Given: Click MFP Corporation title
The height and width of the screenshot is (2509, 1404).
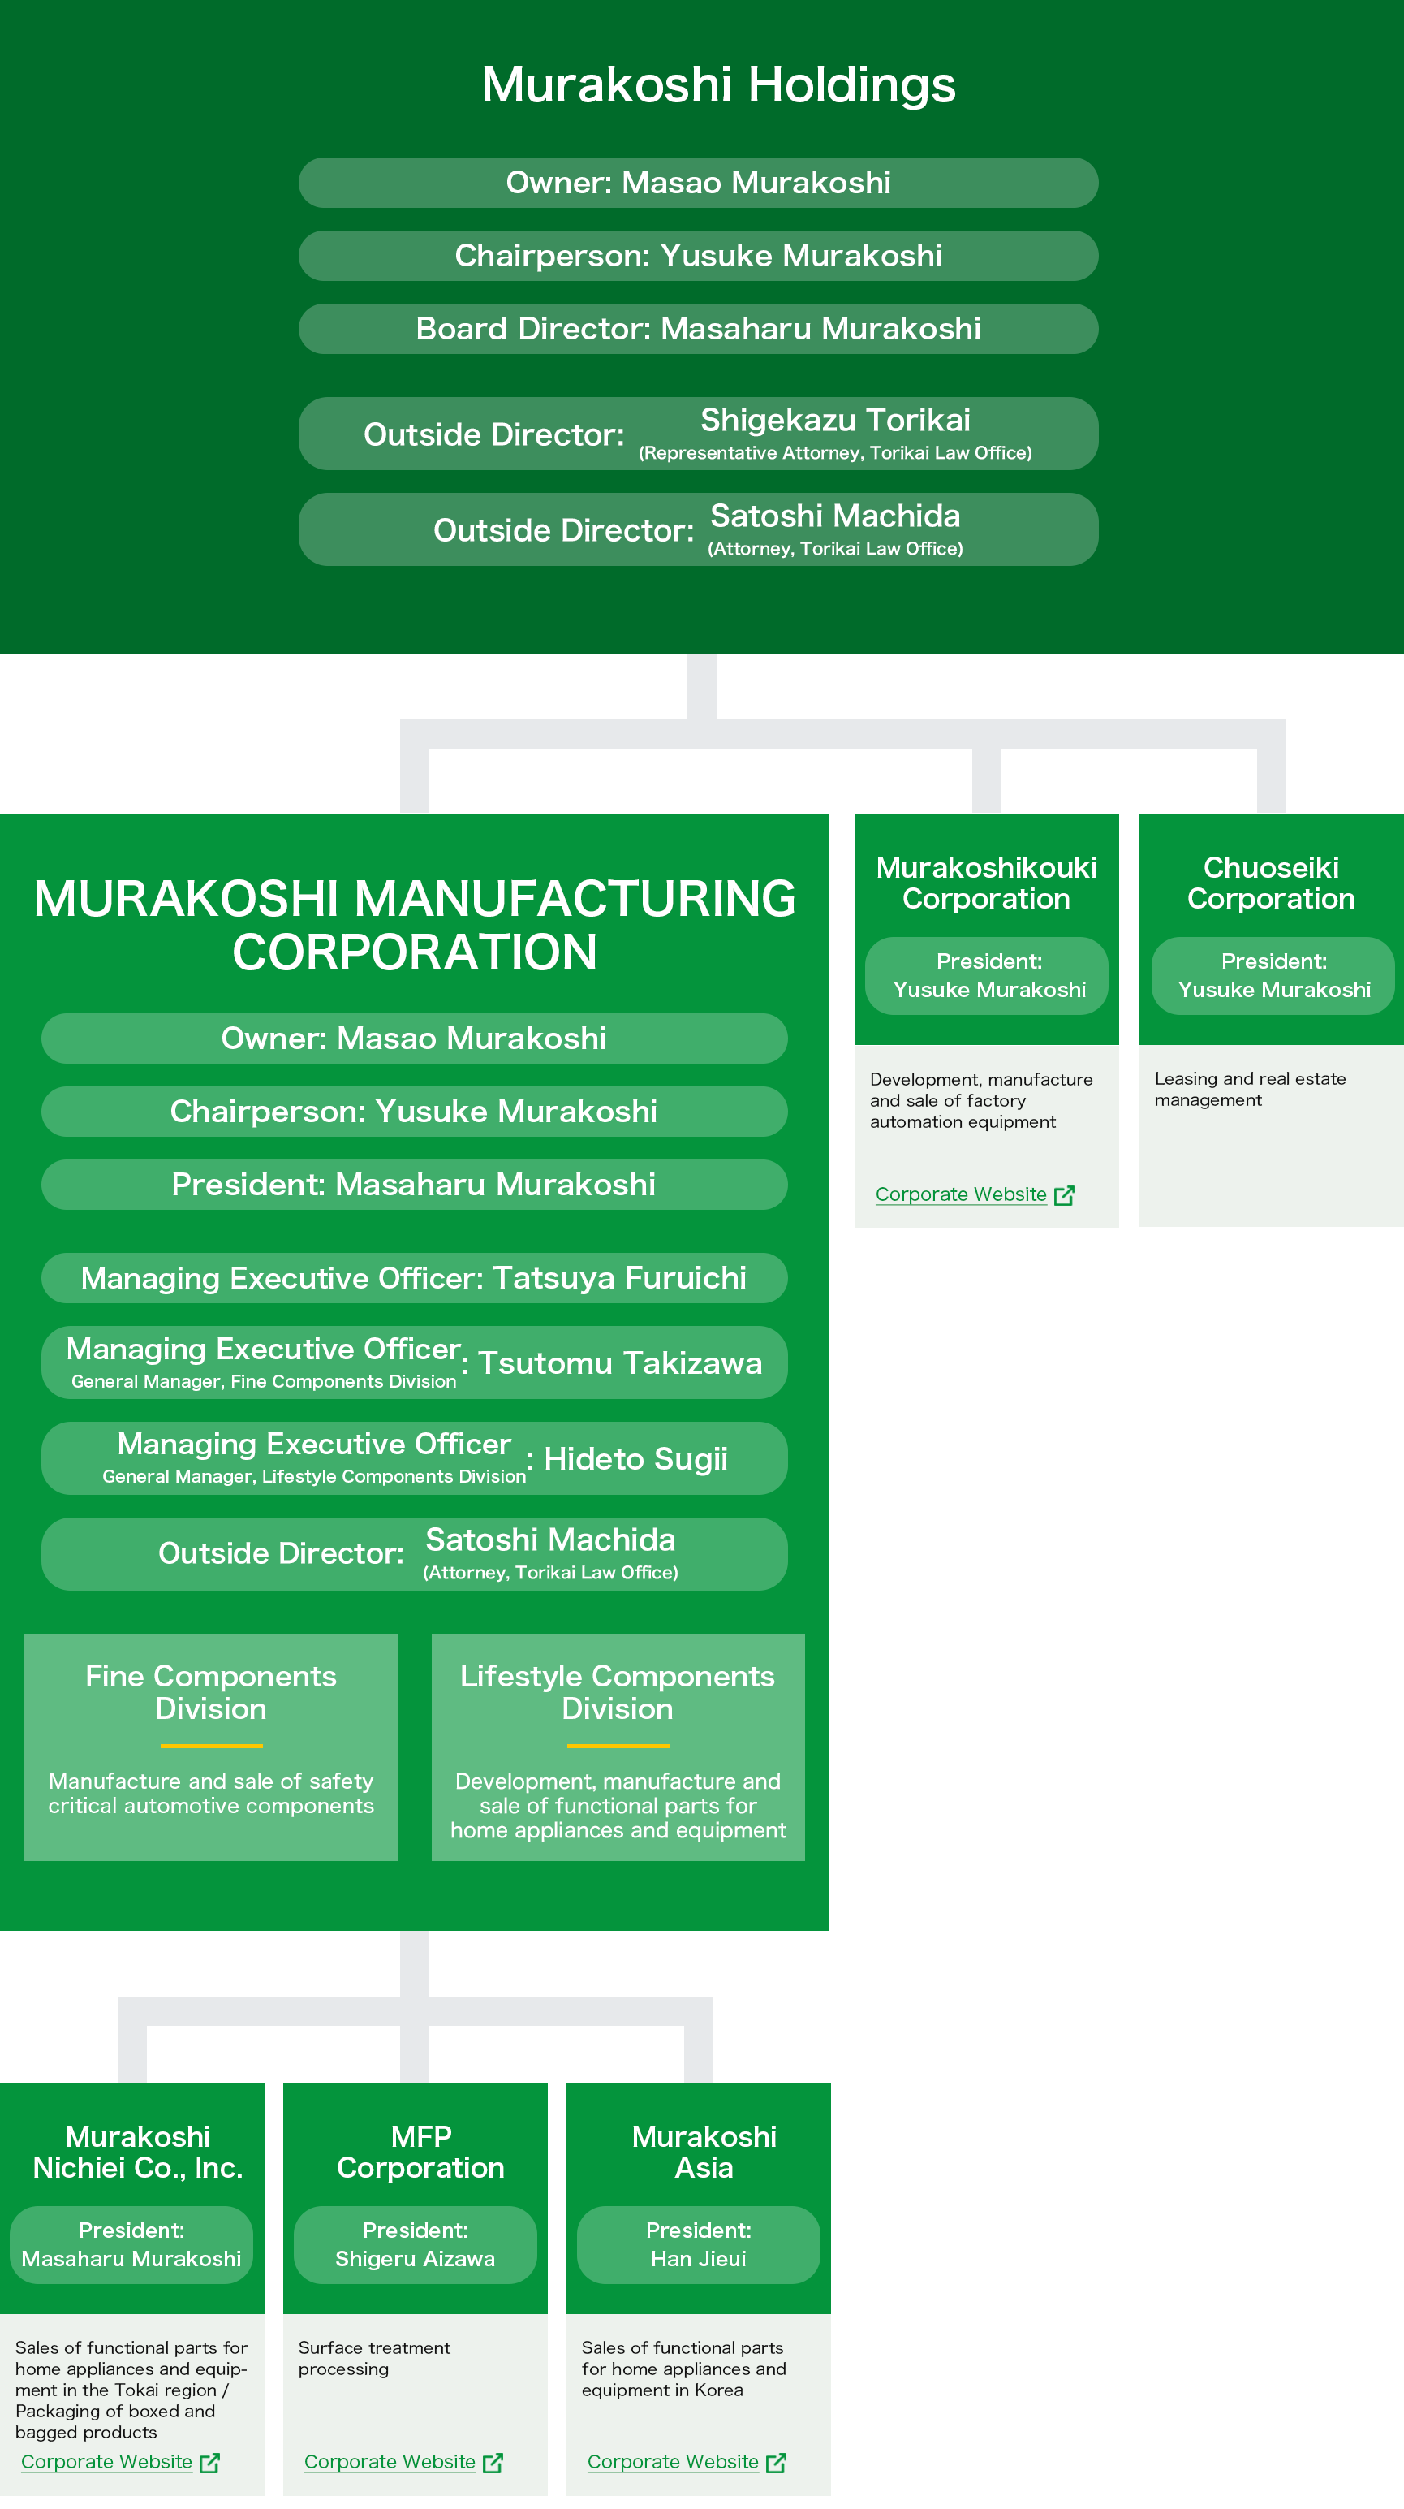Looking at the screenshot, I should 420,2152.
